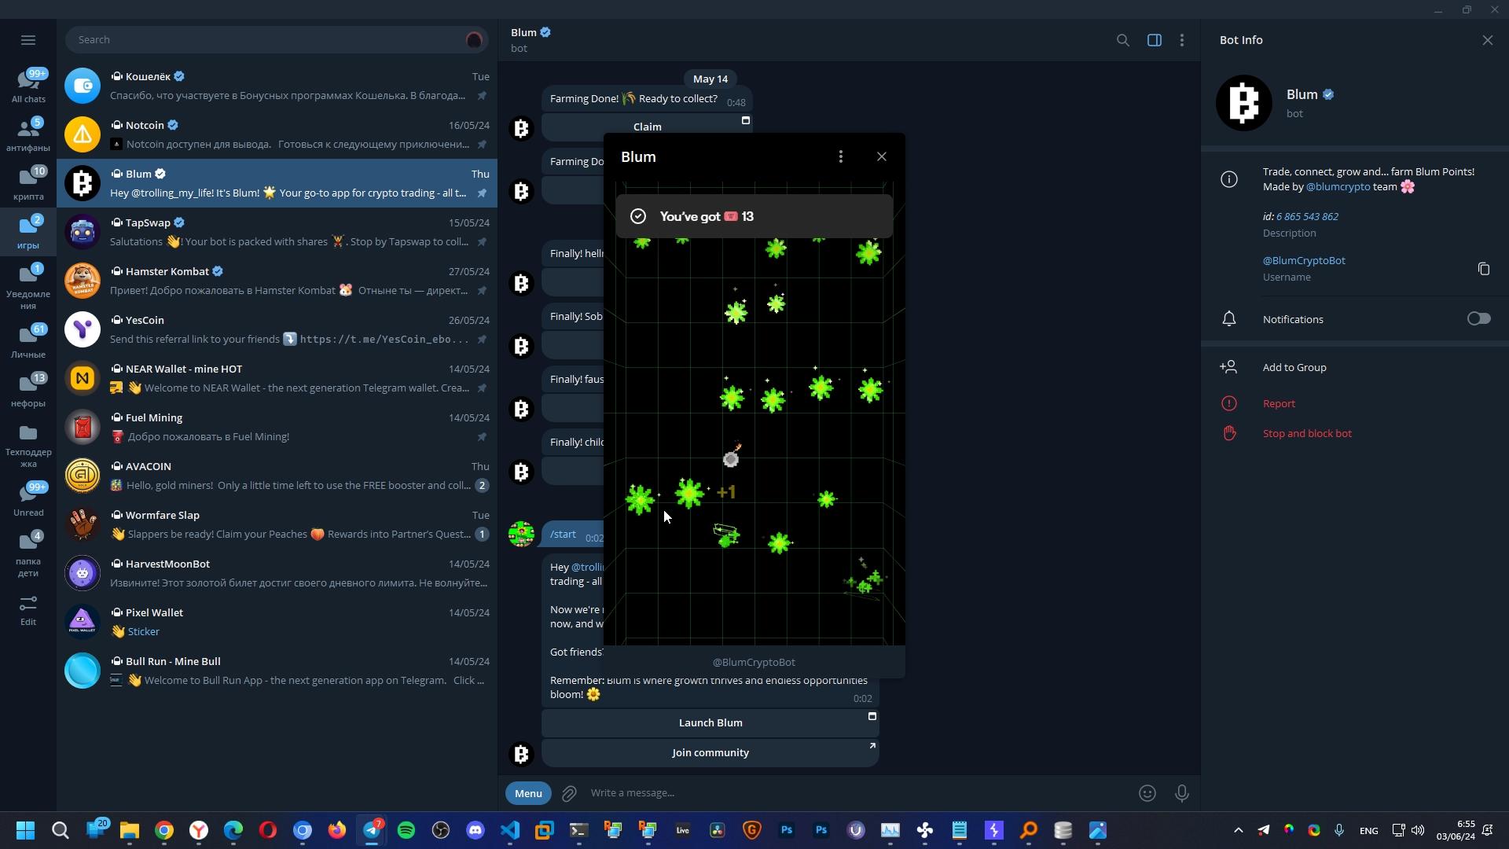Toggle the right info sidebar panel
Image resolution: width=1509 pixels, height=849 pixels.
tap(1154, 40)
